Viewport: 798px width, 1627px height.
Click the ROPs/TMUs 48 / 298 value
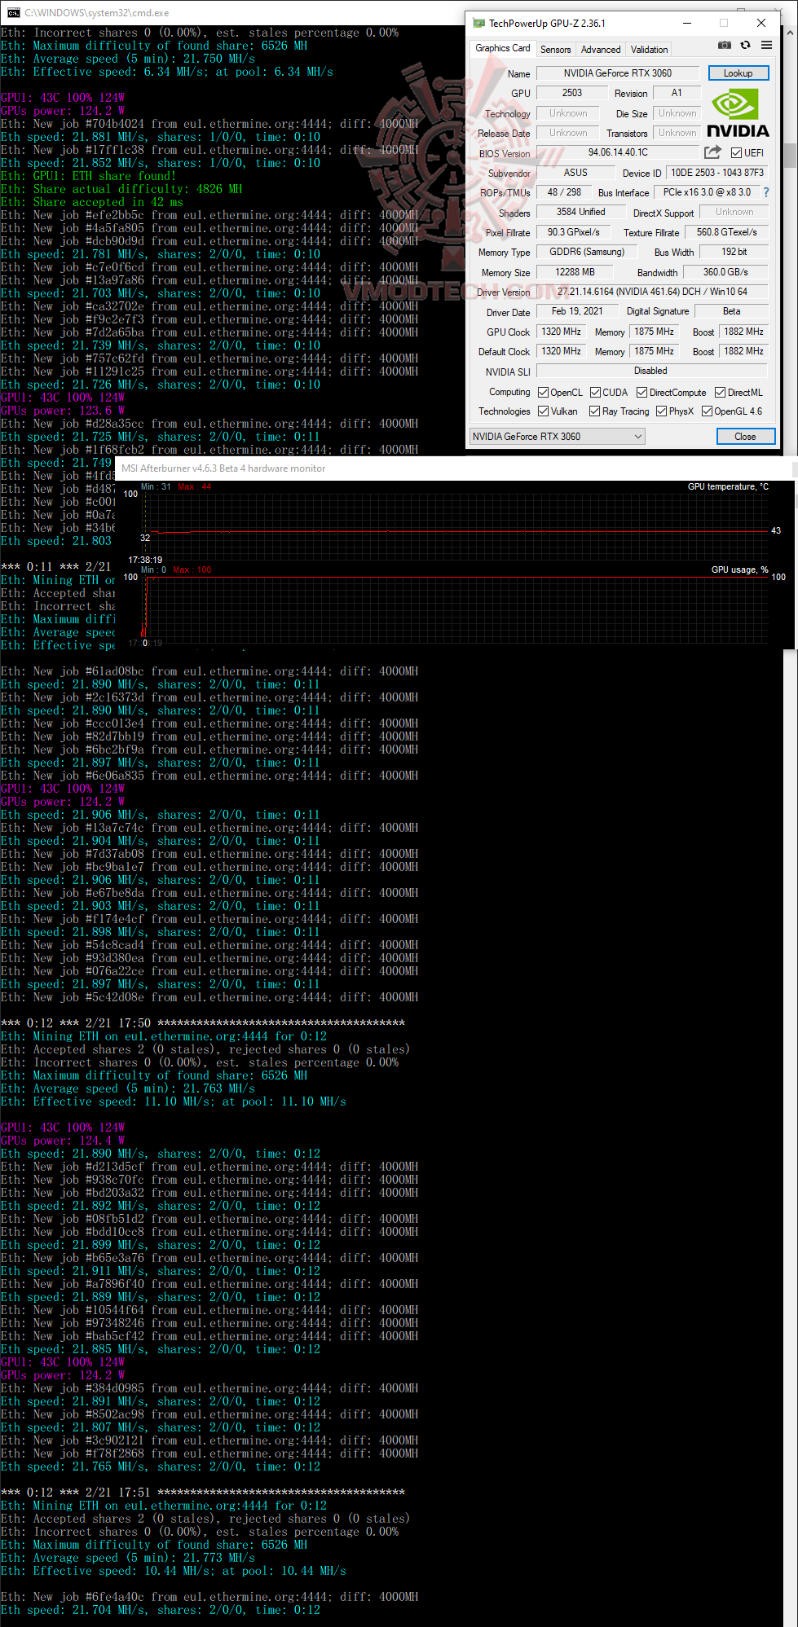pos(564,192)
